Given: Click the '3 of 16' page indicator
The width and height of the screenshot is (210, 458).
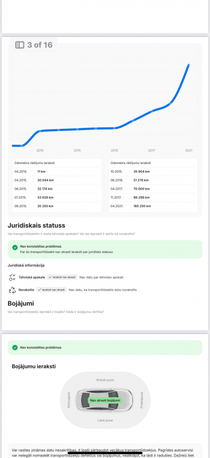Looking at the screenshot, I should [x=40, y=45].
